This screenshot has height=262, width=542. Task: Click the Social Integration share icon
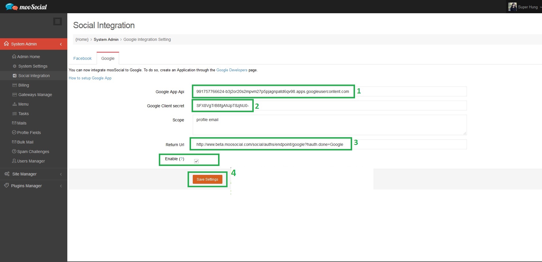pos(15,76)
